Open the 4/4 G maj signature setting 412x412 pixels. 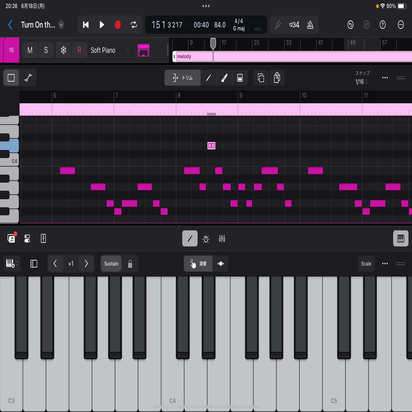239,25
